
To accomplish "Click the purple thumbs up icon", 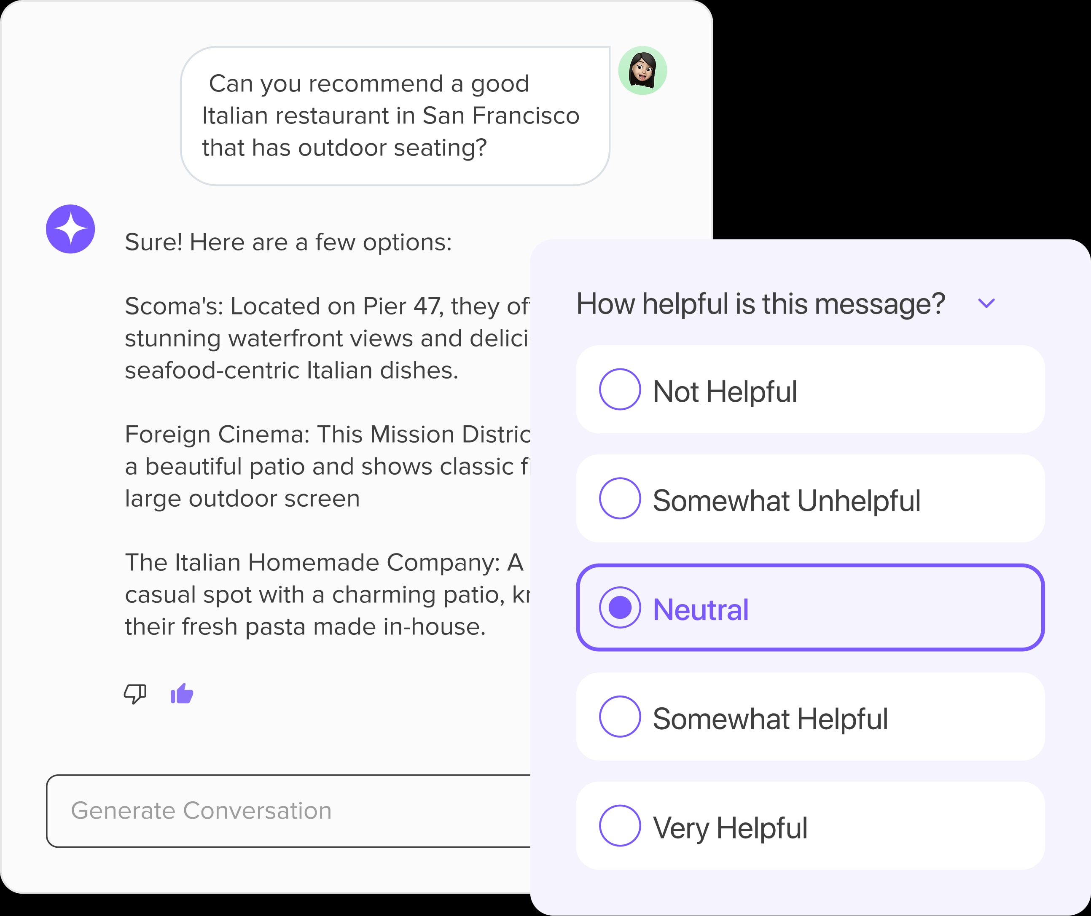I will [x=182, y=693].
